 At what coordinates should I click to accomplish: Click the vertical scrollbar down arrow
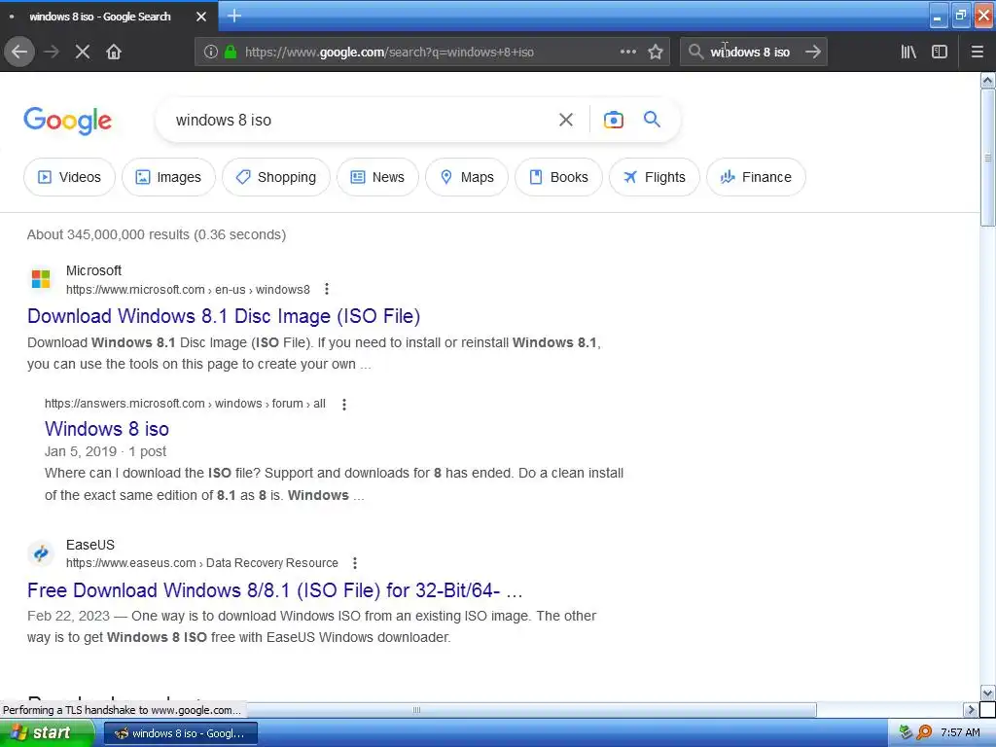987,693
